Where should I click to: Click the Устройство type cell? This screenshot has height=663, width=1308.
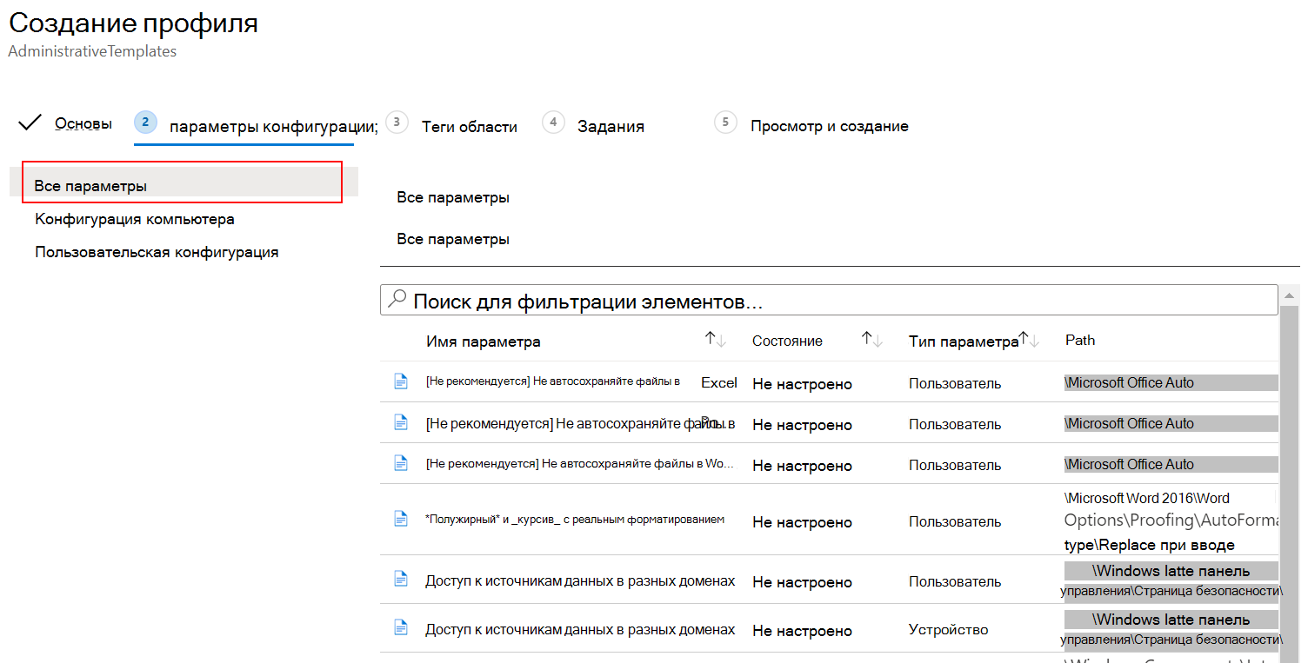(948, 629)
